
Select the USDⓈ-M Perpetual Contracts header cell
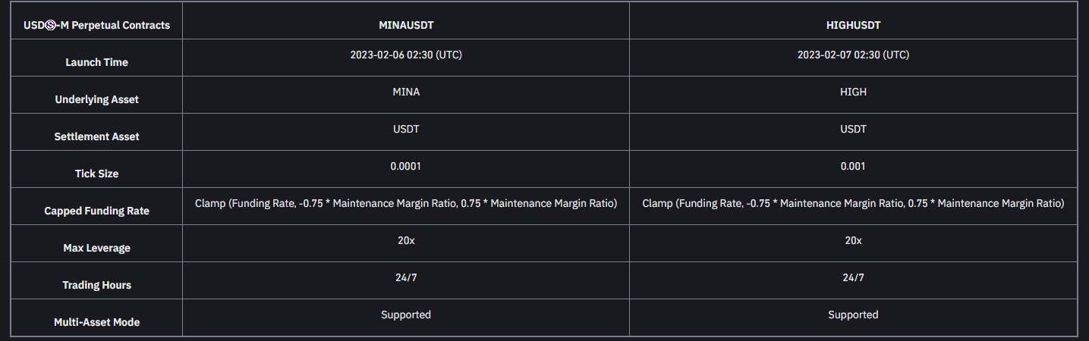tap(96, 25)
